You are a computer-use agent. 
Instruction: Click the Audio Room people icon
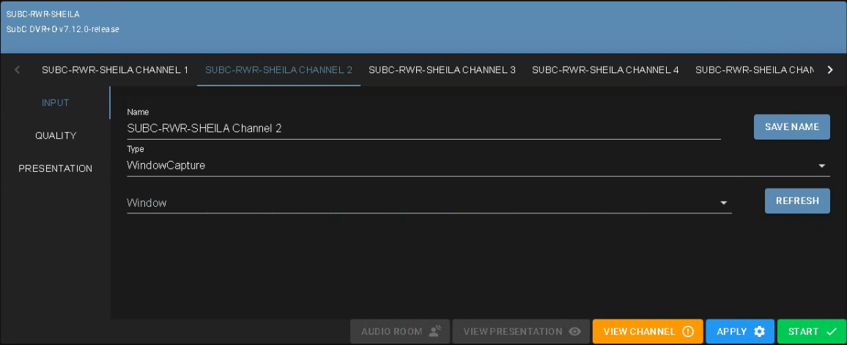(x=435, y=332)
